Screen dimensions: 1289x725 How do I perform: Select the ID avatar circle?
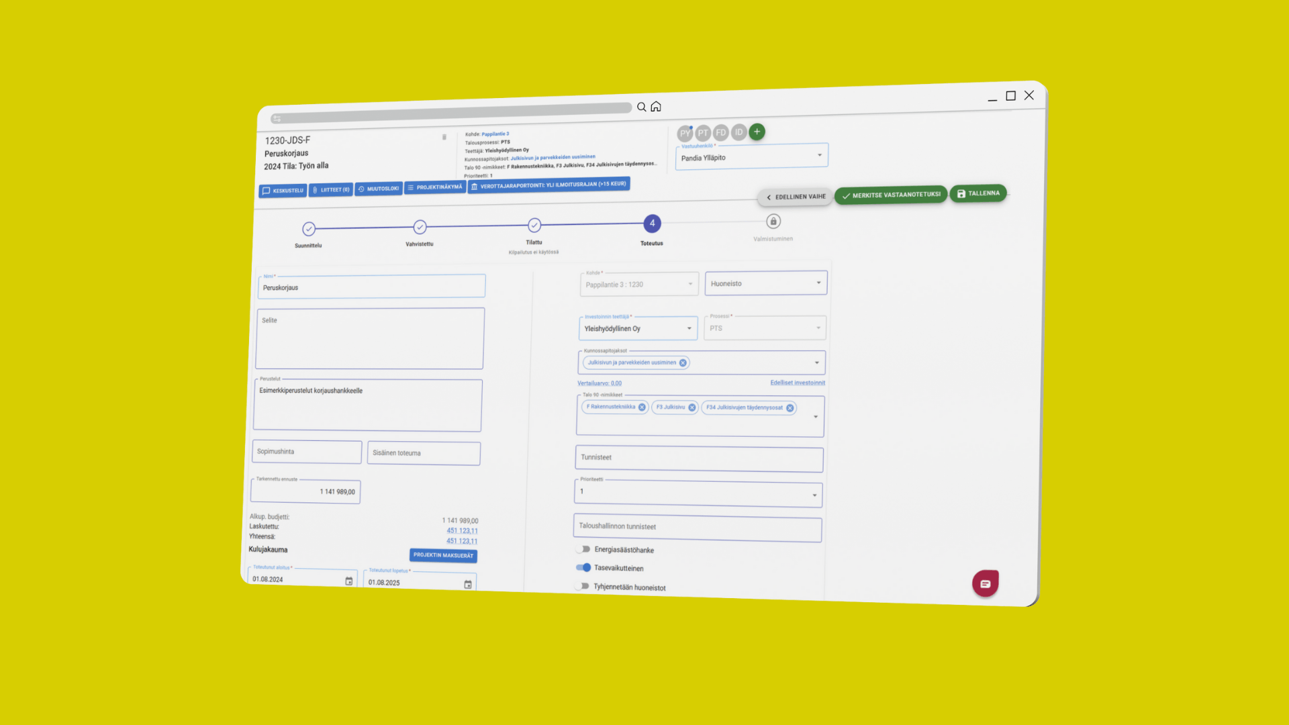738,132
